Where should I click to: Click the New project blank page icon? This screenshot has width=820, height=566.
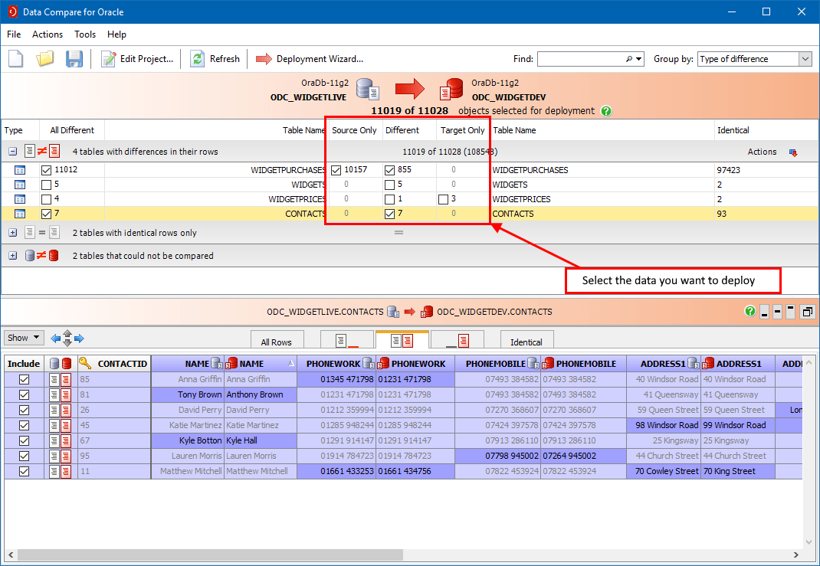click(17, 59)
